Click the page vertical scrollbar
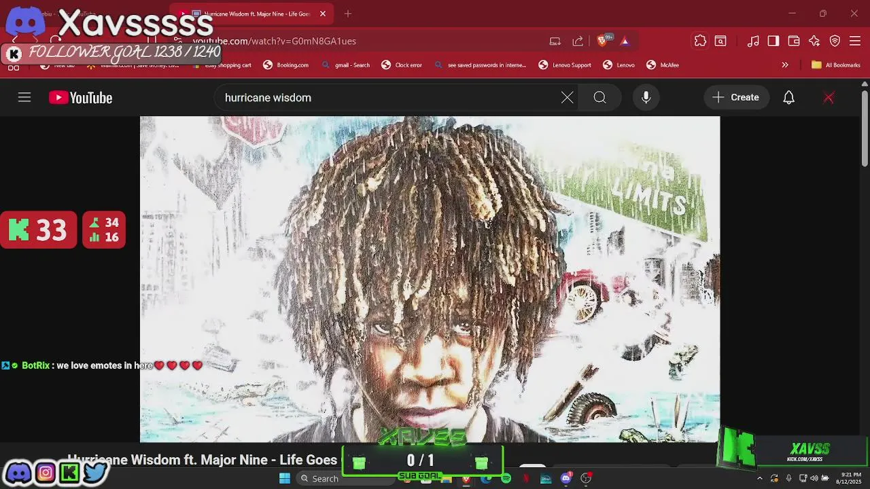870x489 pixels. pos(865,129)
